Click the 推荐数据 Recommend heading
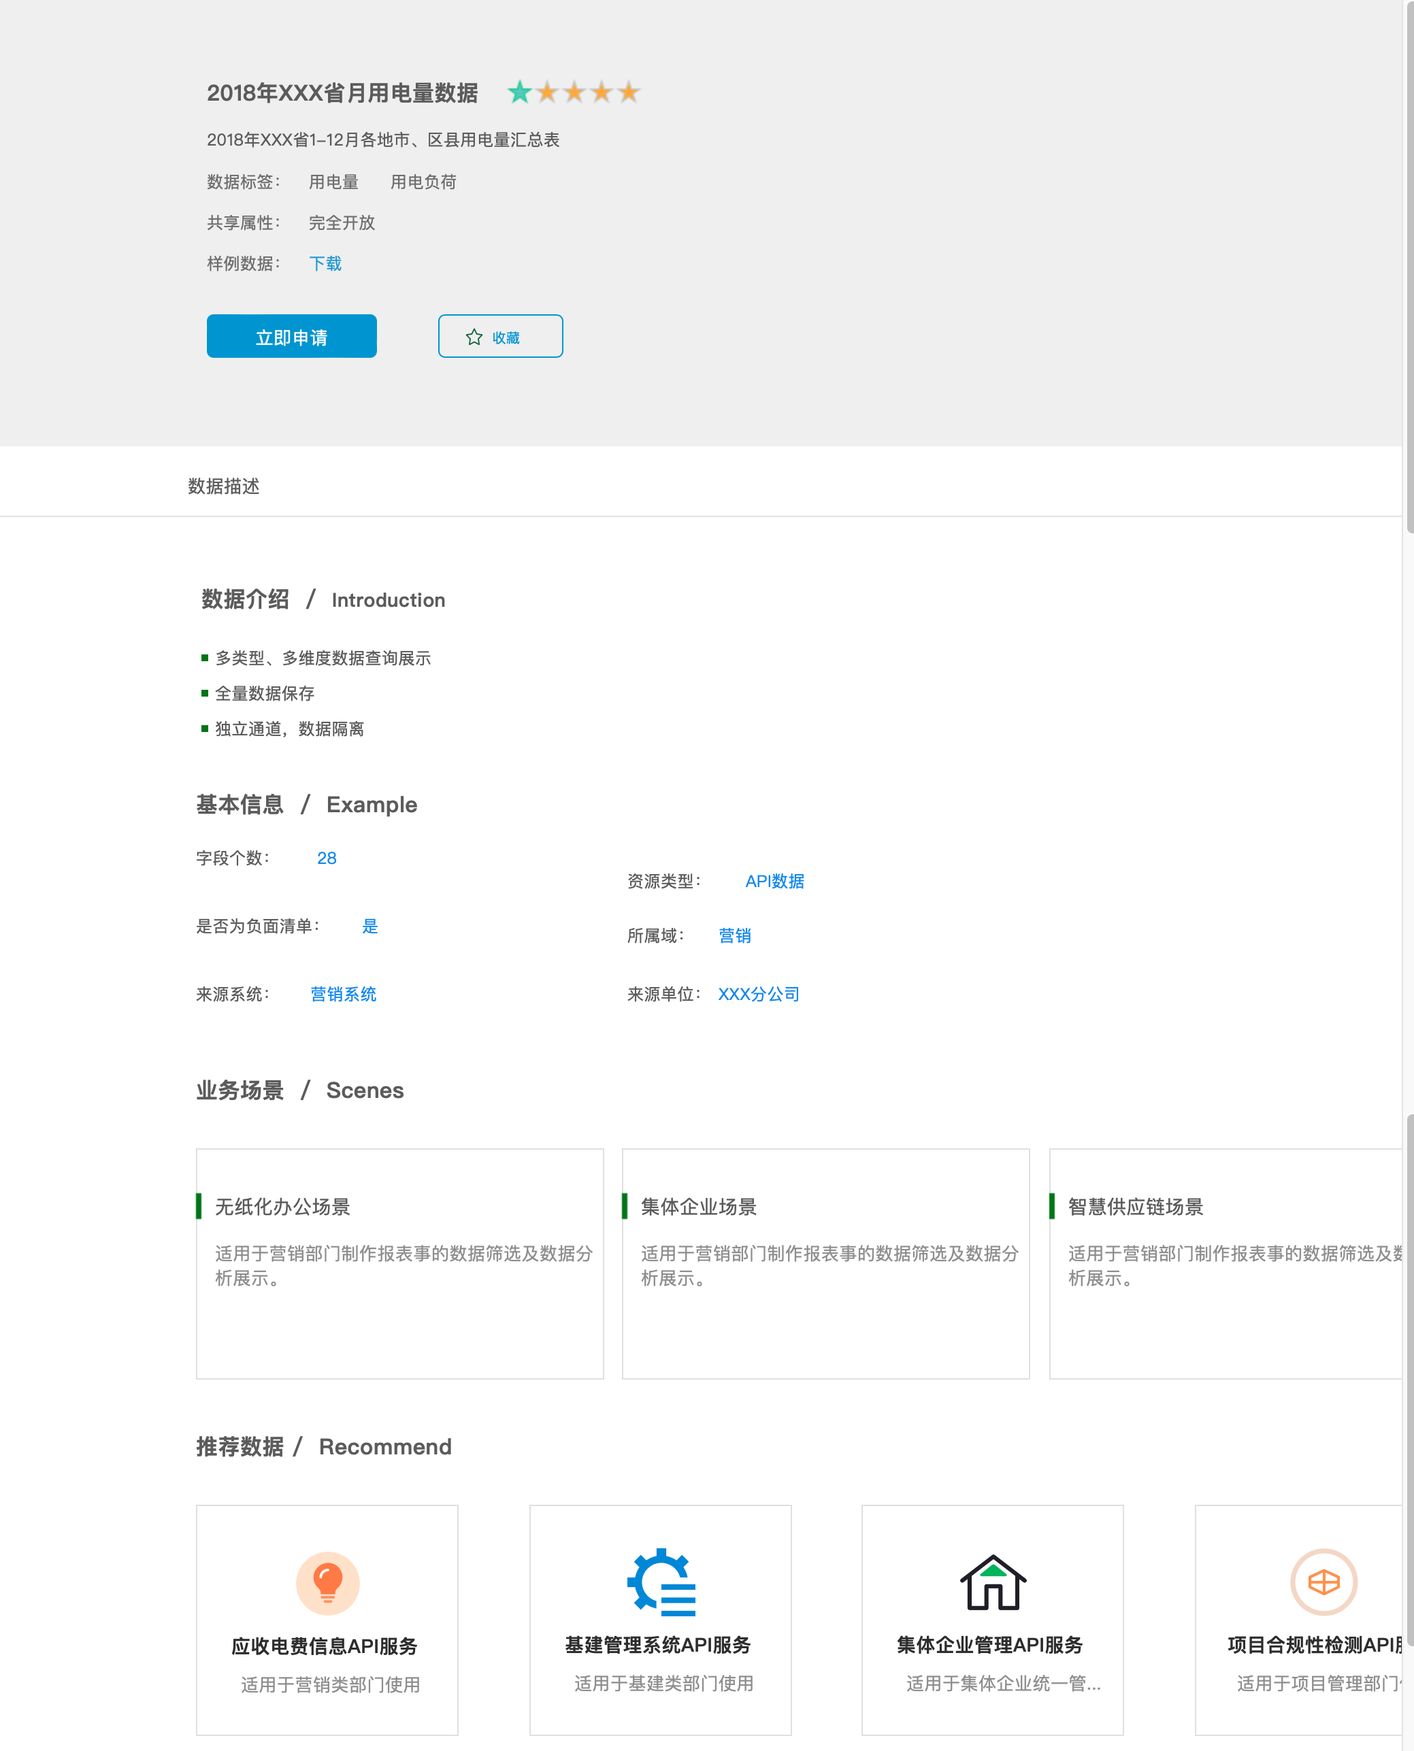 (x=323, y=1446)
